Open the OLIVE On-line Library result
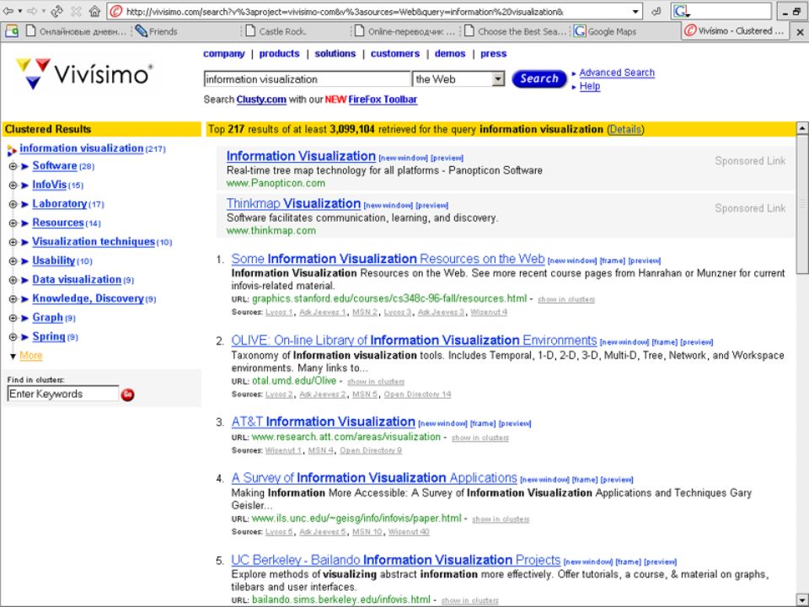 [x=414, y=340]
